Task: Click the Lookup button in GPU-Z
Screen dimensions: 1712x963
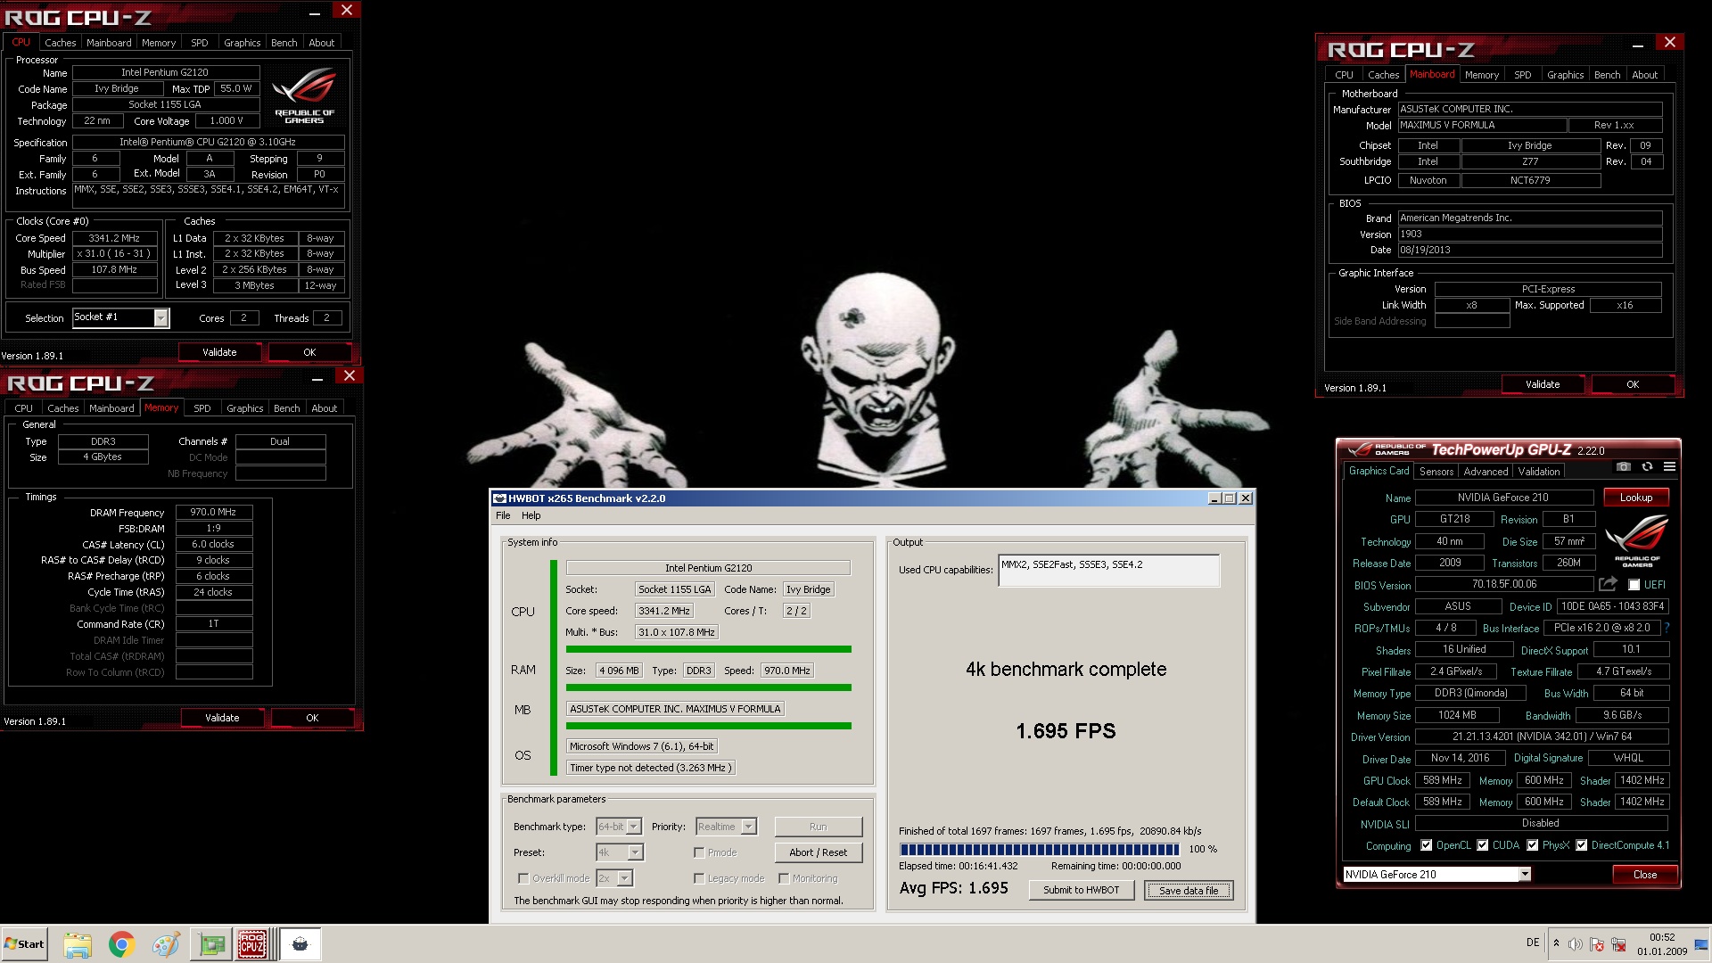Action: click(x=1636, y=498)
